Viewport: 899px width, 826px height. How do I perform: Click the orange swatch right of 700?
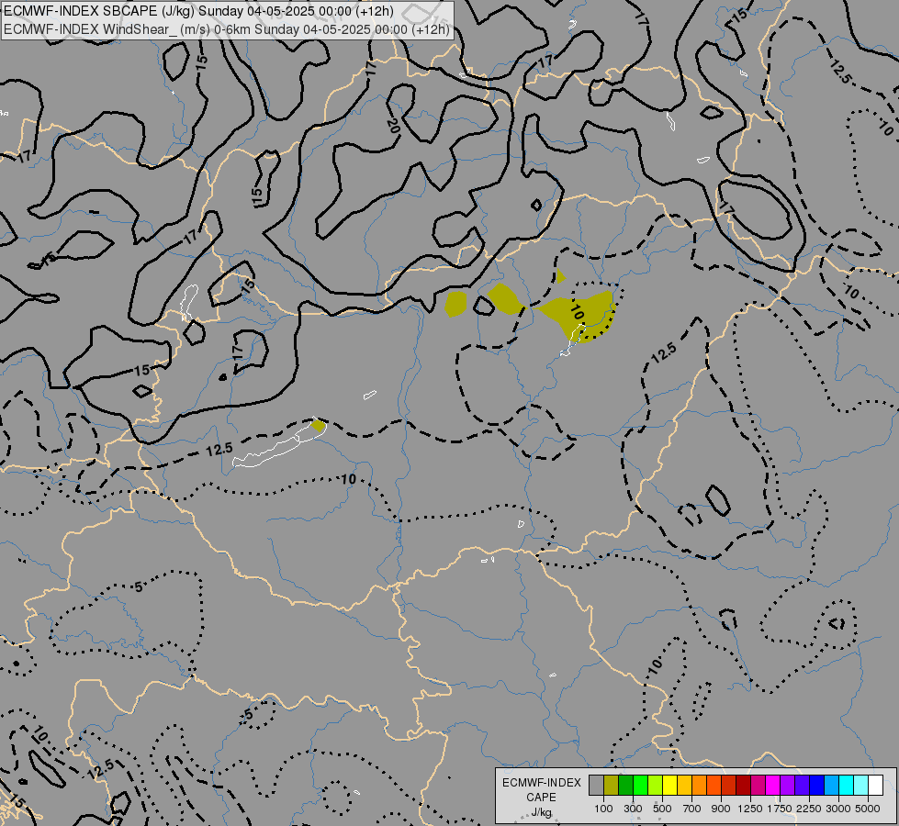(700, 786)
